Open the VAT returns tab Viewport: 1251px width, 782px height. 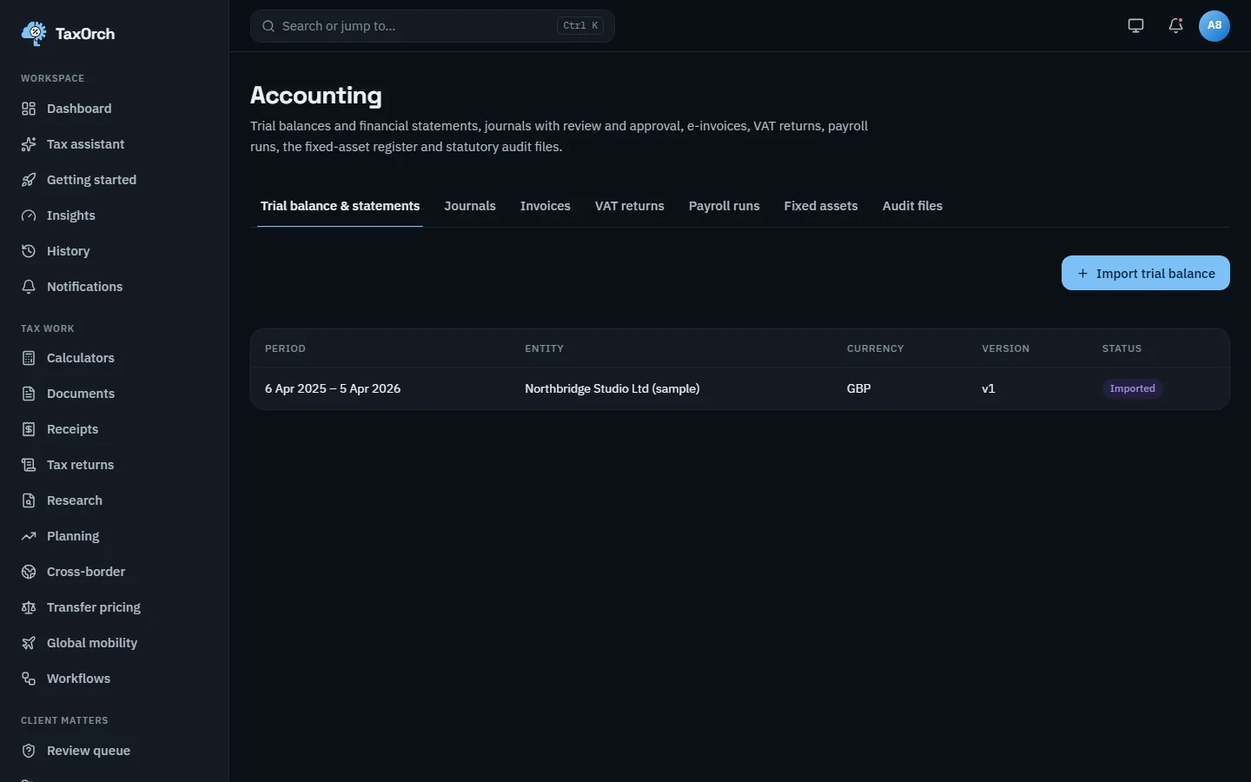click(630, 206)
